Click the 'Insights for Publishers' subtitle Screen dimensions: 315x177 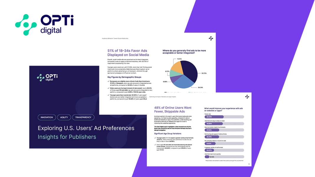(x=67, y=137)
